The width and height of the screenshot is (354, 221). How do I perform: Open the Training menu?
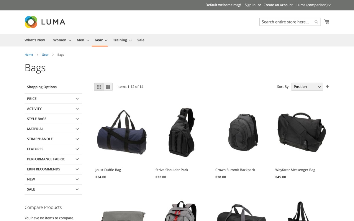[122, 40]
